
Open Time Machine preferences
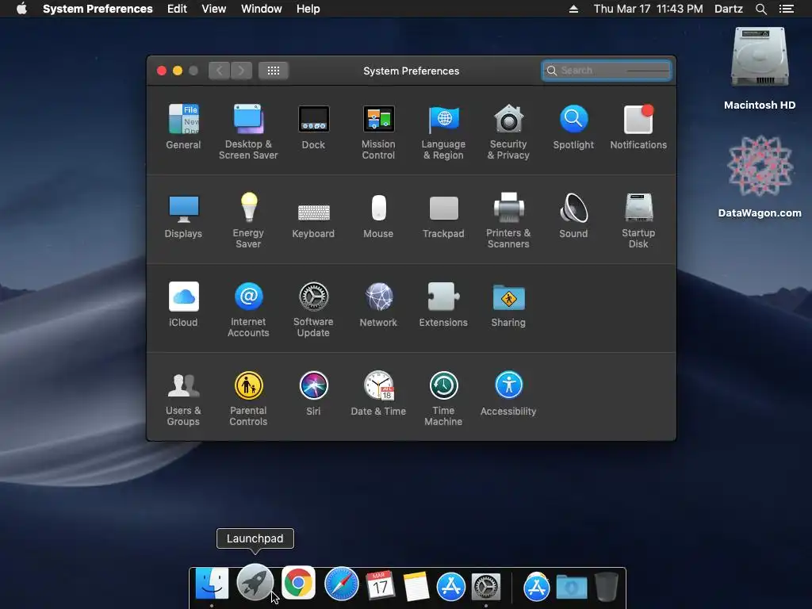tap(443, 398)
